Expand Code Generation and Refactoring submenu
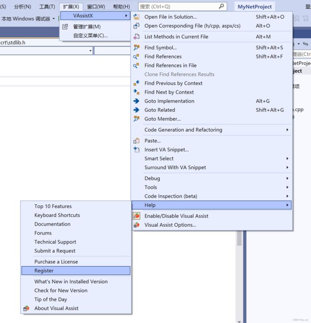Image resolution: width=311 pixels, height=323 pixels. click(287, 130)
